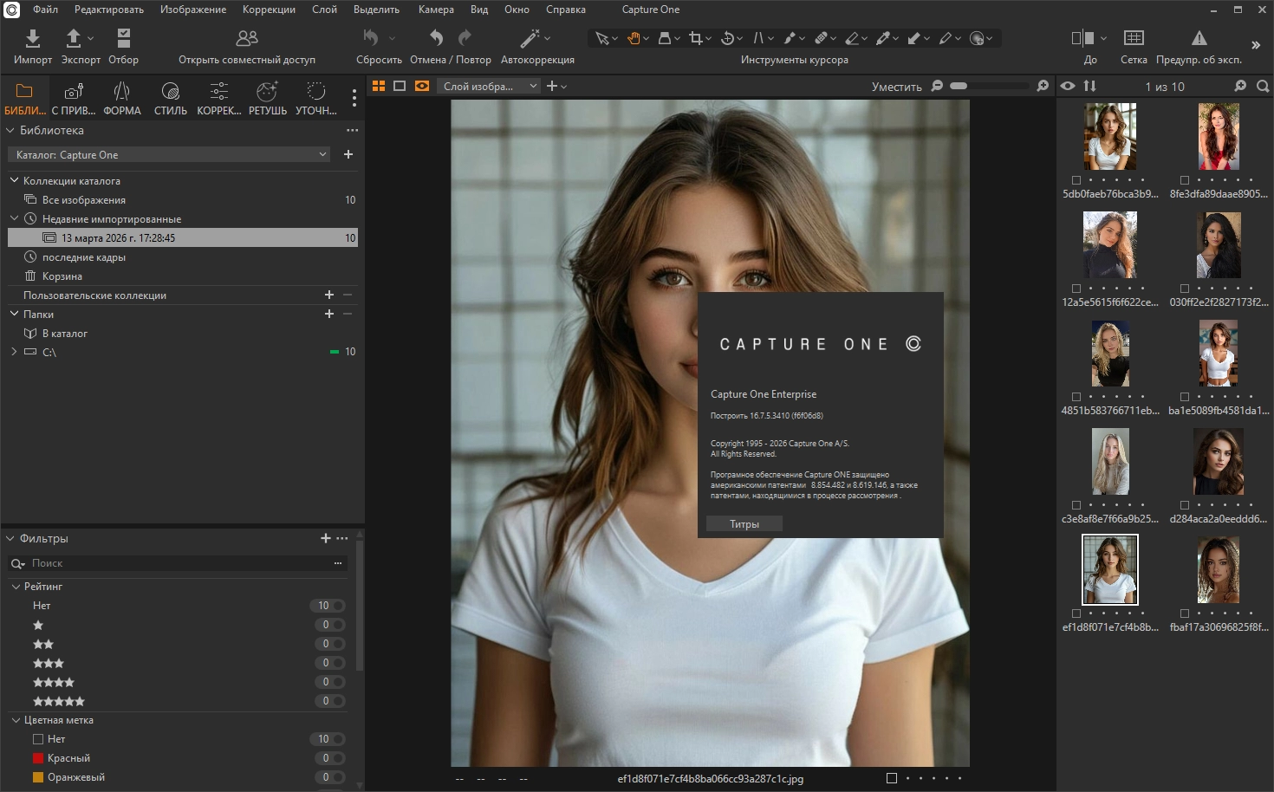Expand the C:\ folder tree item
This screenshot has width=1274, height=792.
pos(14,352)
